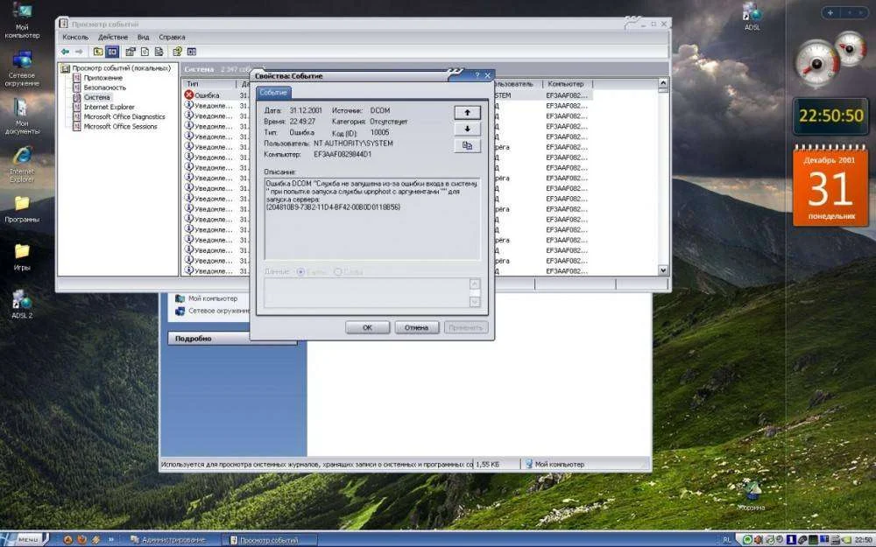
Task: Copy event details with the copy icon
Action: click(x=467, y=146)
